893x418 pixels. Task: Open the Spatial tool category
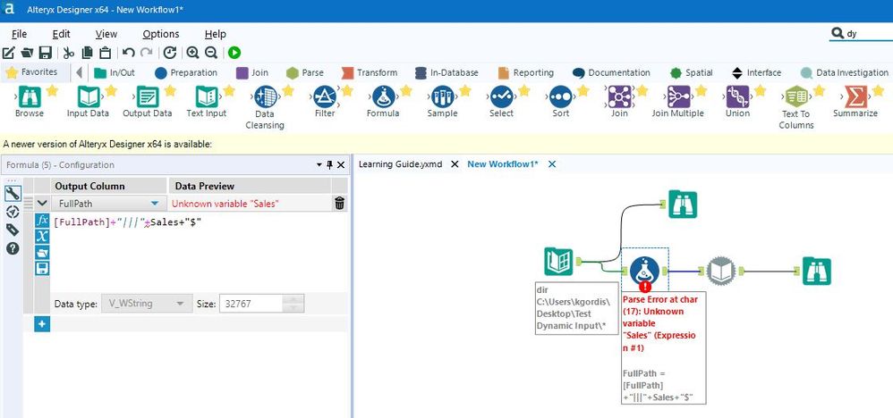692,73
